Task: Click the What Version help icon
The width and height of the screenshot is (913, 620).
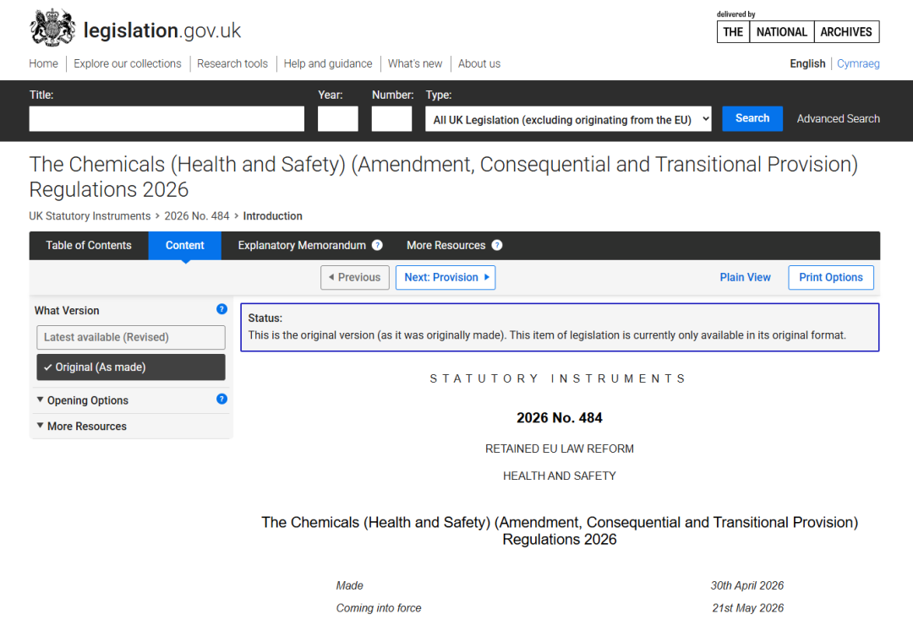Action: 221,309
